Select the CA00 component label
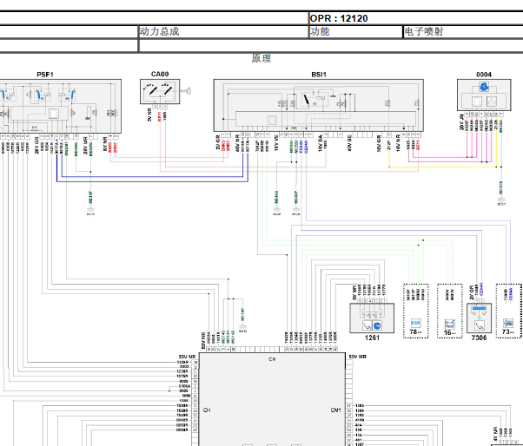This screenshot has height=446, width=523. [x=160, y=75]
